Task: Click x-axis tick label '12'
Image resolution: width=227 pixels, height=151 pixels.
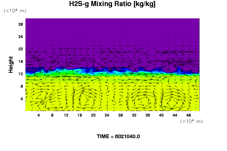Action: click(66, 115)
